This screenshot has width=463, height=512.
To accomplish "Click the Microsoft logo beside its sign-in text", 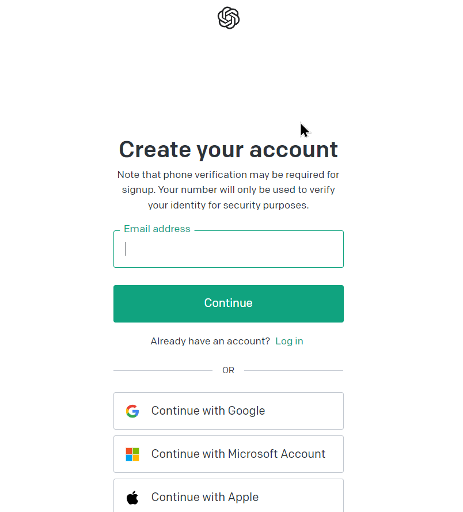I will pos(132,454).
